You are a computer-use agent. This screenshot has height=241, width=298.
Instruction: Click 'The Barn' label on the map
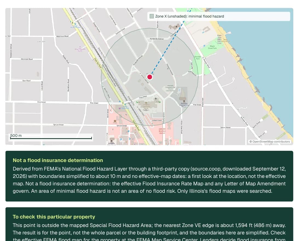click(x=146, y=110)
